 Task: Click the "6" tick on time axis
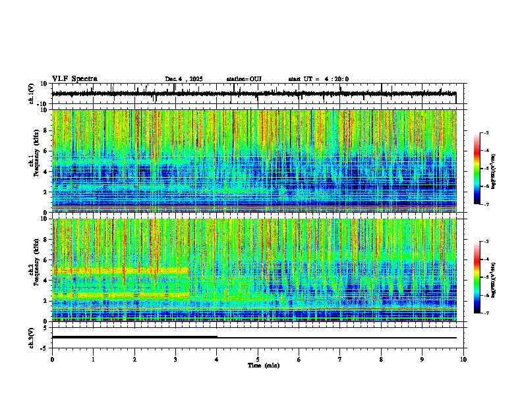click(x=299, y=360)
